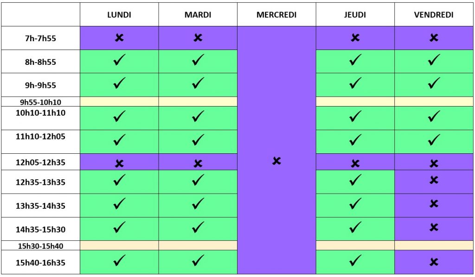
Task: Click the checkmark for Lundi 15h40-16h35
Action: pyautogui.click(x=119, y=262)
